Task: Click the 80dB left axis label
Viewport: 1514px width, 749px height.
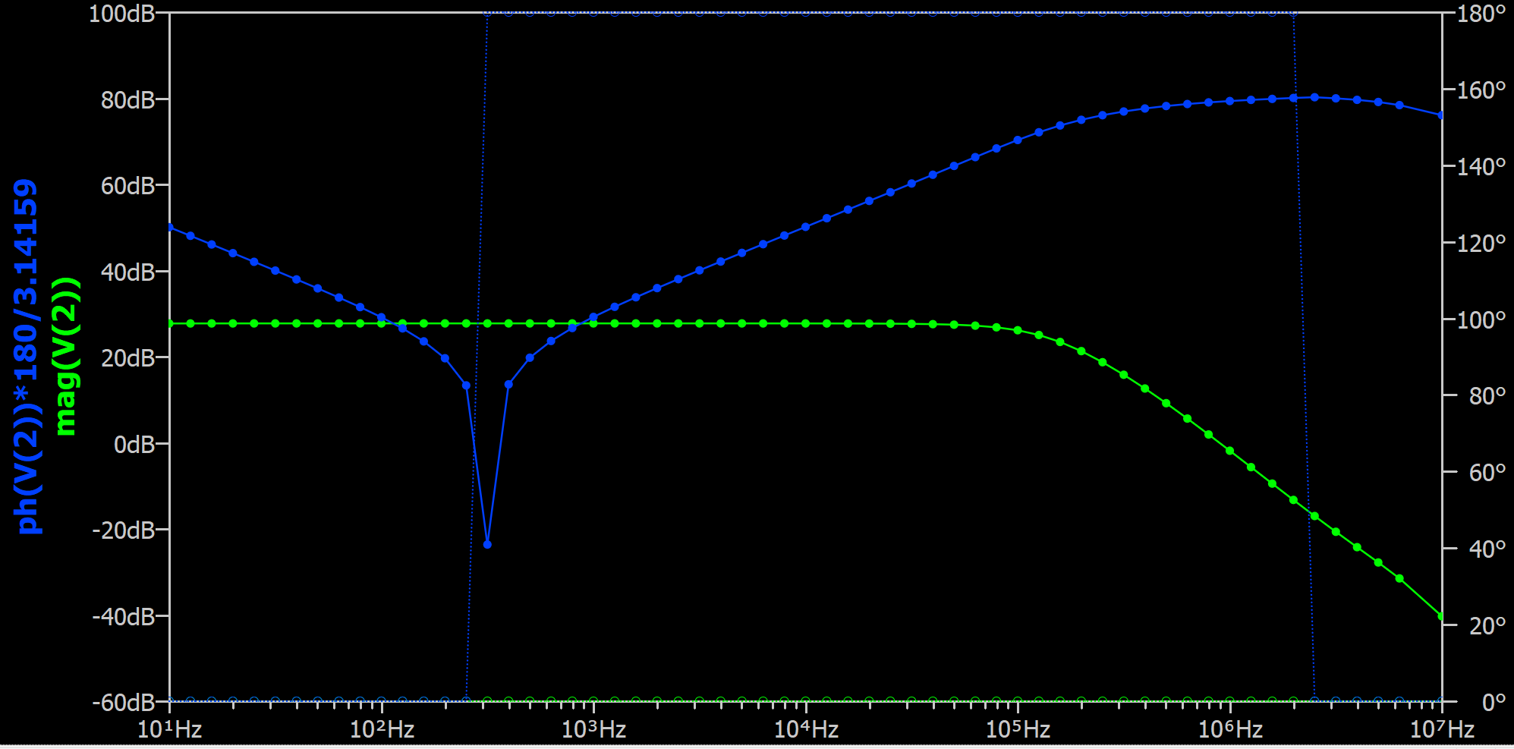Action: coord(127,99)
